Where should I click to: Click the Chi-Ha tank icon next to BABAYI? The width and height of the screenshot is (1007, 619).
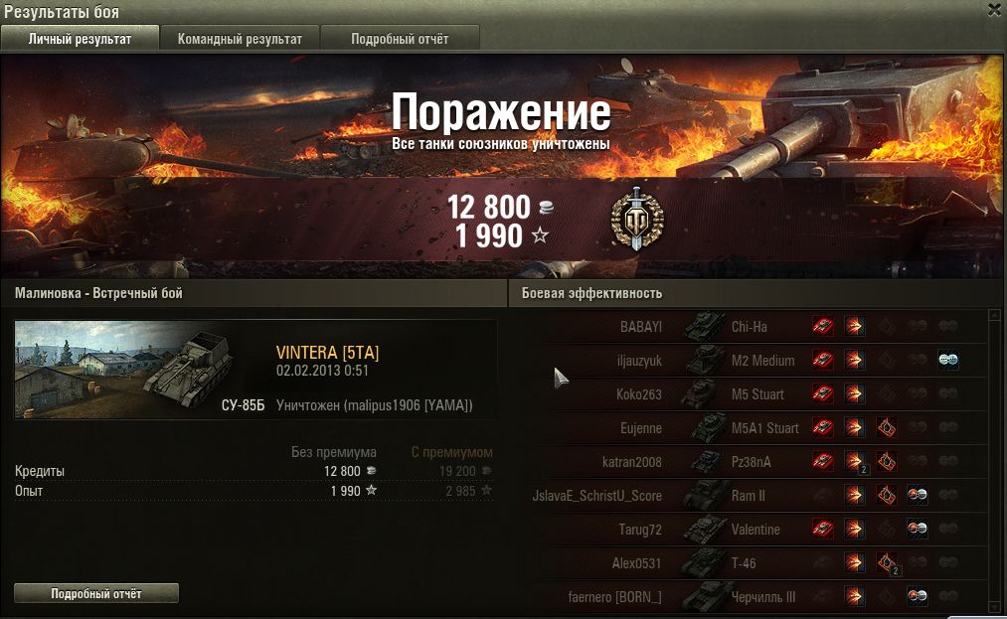[x=704, y=326]
